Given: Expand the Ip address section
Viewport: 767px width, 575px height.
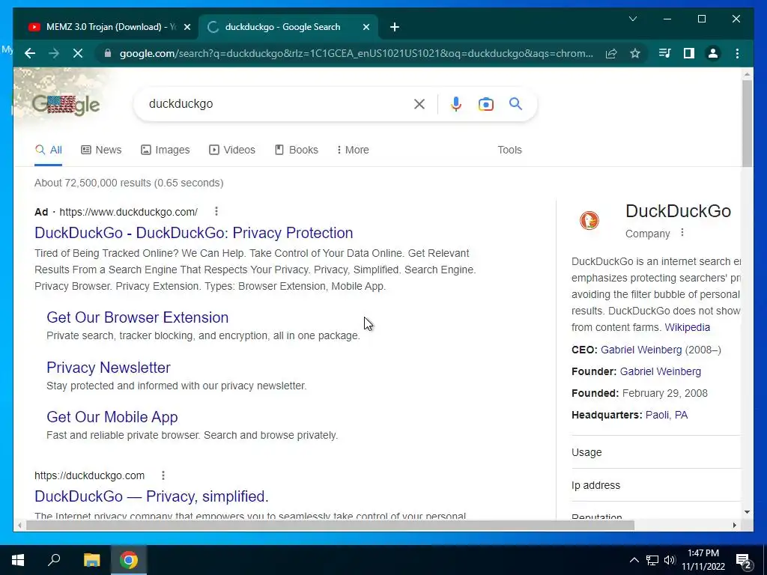Looking at the screenshot, I should 656,485.
